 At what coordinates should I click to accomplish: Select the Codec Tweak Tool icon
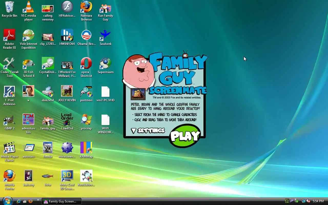pos(9,67)
